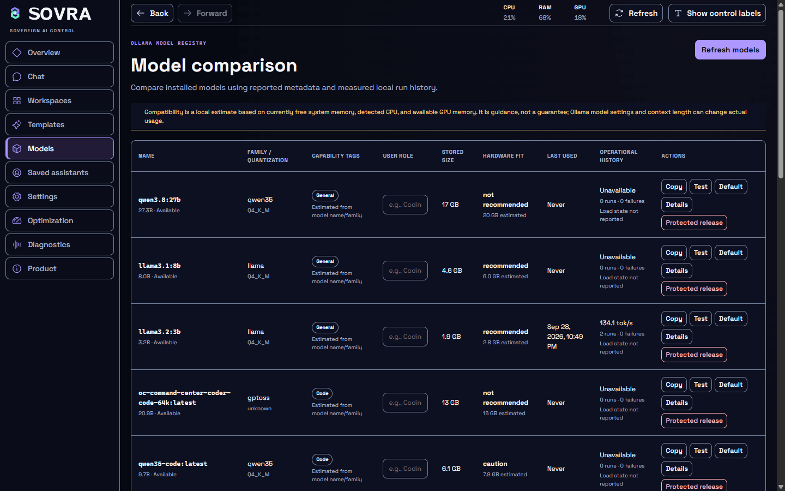
Task: Set llama3.2:3b as Default
Action: pos(730,319)
